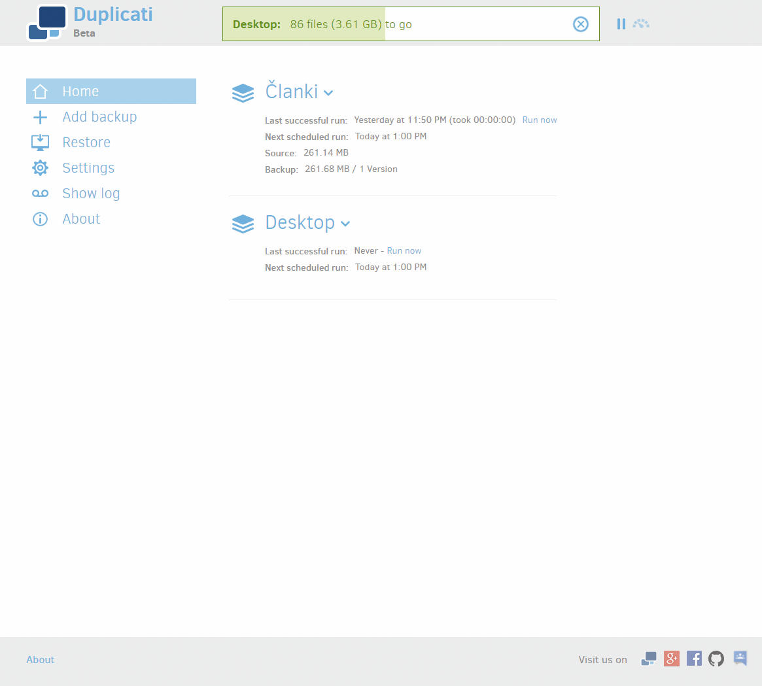Click the "Duplicati" title text in header
Screen dimensions: 762x686
tap(113, 14)
